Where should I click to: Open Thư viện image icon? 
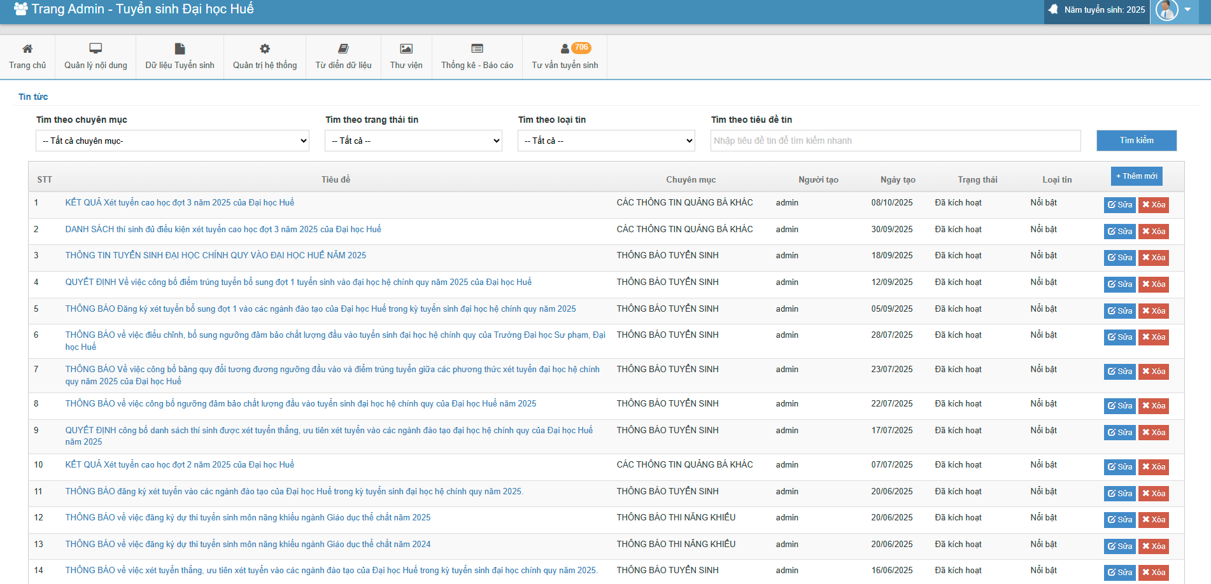pyautogui.click(x=406, y=49)
